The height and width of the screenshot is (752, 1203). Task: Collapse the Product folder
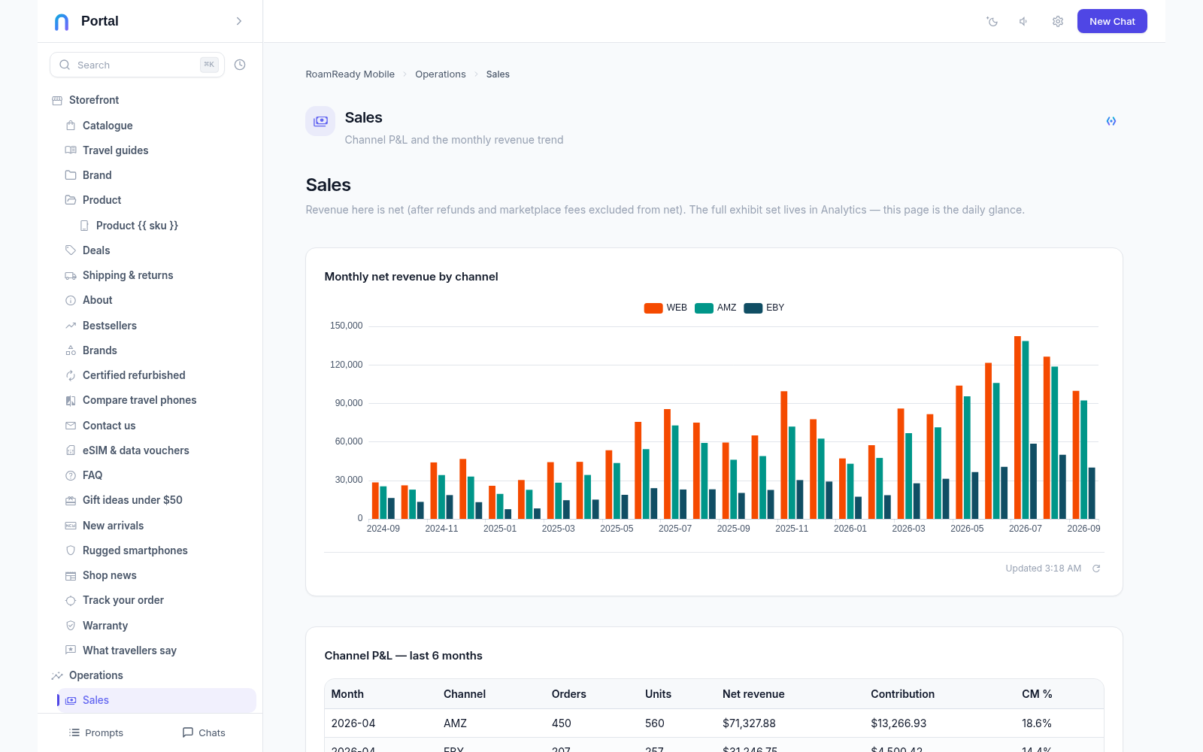[102, 200]
